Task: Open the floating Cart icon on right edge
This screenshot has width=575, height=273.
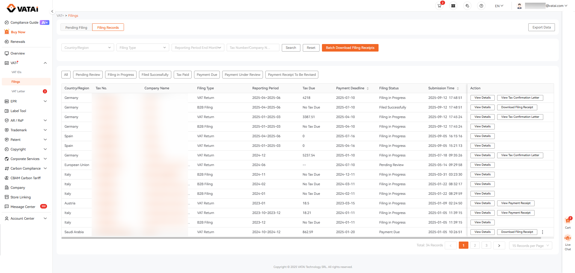Action: (x=568, y=221)
